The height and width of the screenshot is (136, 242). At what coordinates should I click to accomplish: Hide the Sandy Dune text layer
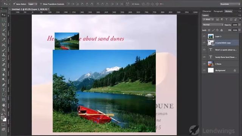pyautogui.click(x=204, y=57)
